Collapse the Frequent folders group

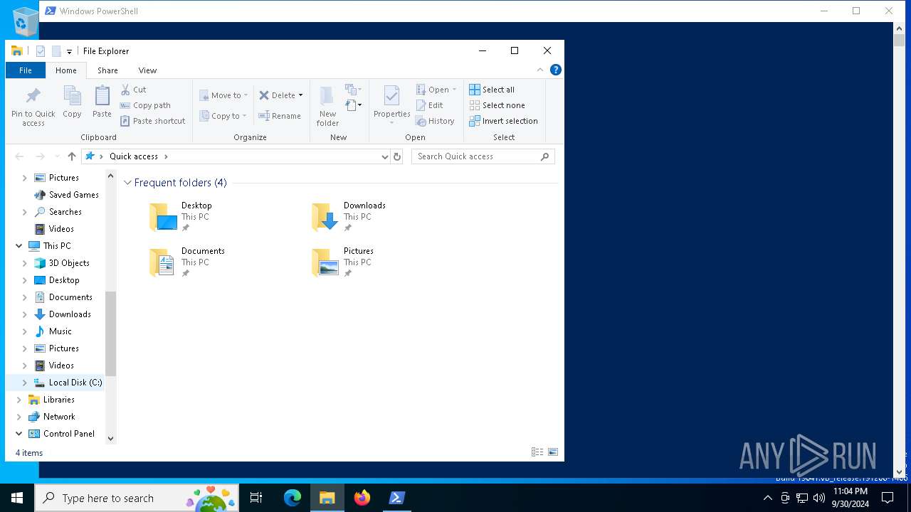tap(127, 183)
